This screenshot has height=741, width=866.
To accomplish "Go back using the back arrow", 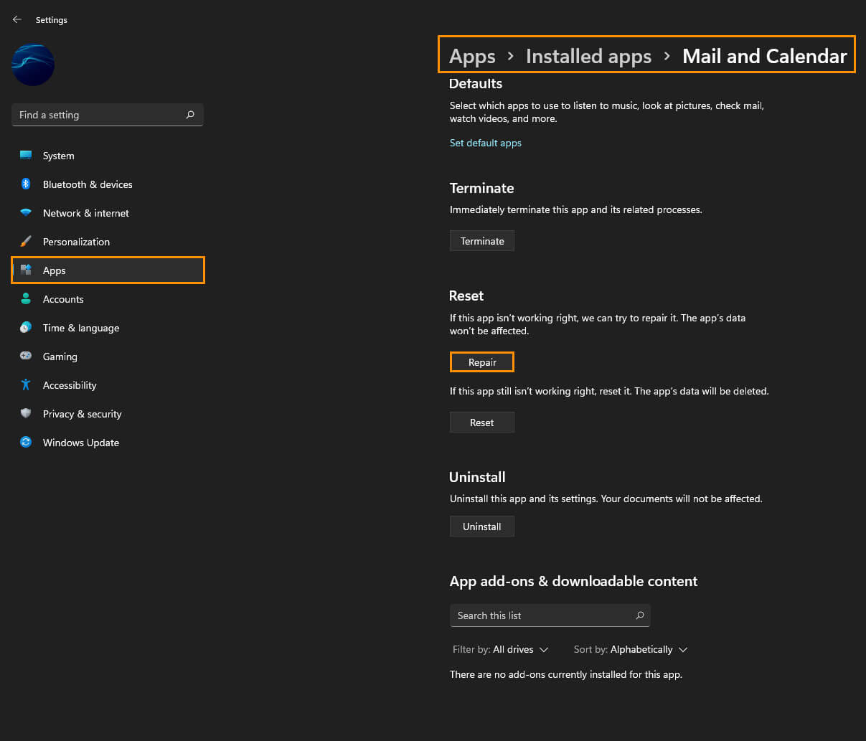I will coord(17,20).
